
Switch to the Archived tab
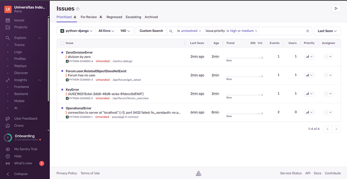tap(151, 17)
